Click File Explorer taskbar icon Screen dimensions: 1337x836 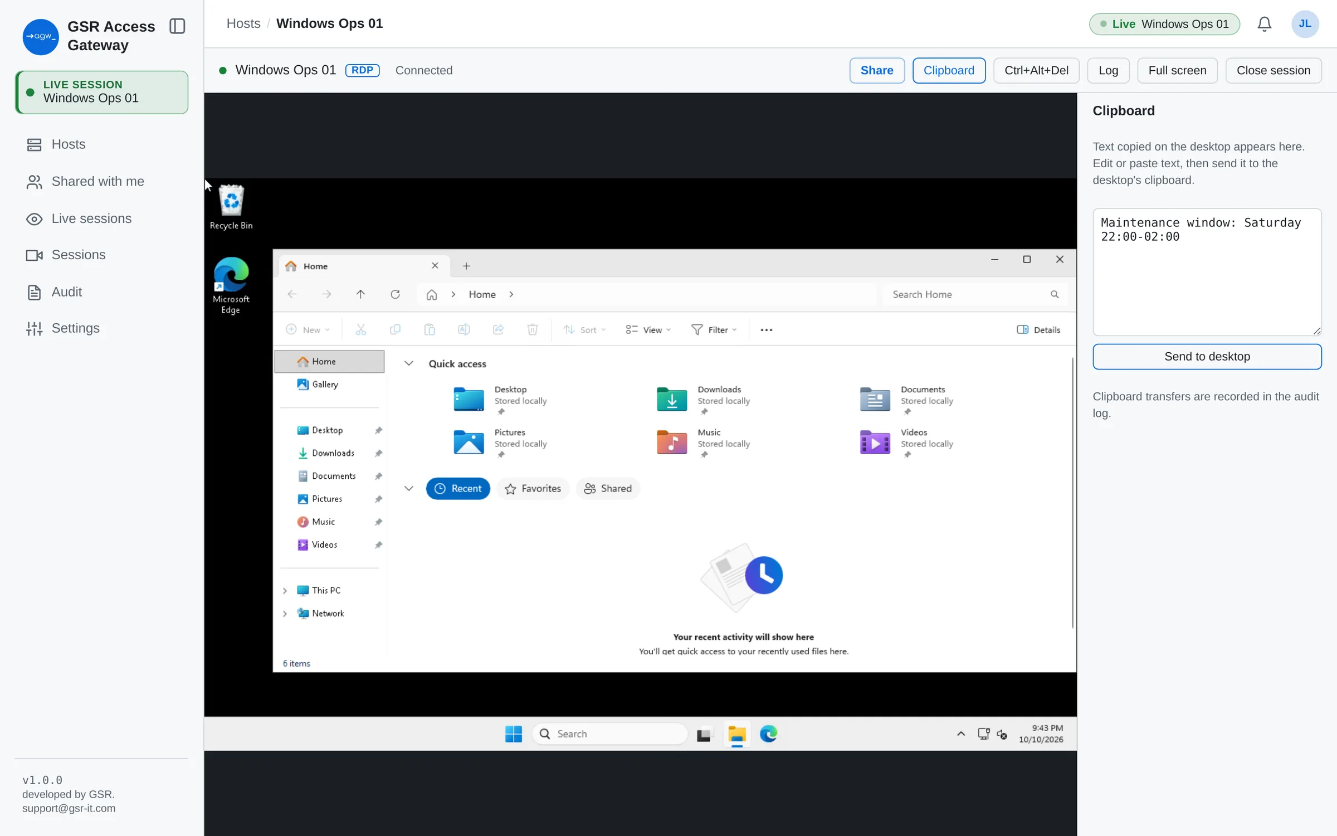(736, 735)
